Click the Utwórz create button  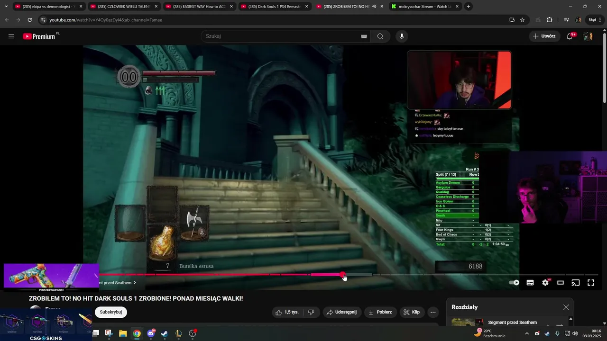544,36
